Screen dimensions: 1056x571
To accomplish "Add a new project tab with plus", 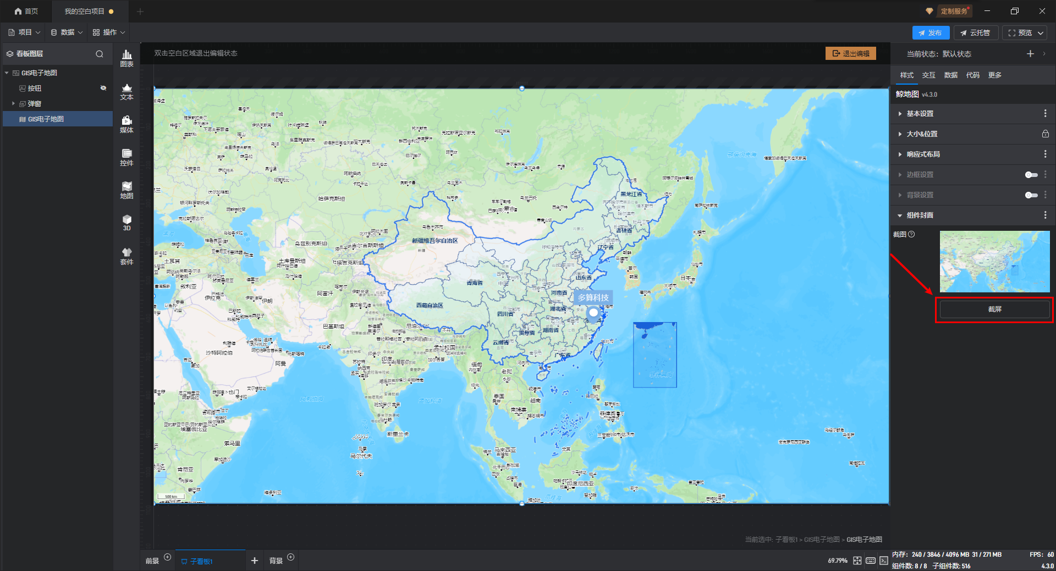I will click(x=140, y=11).
